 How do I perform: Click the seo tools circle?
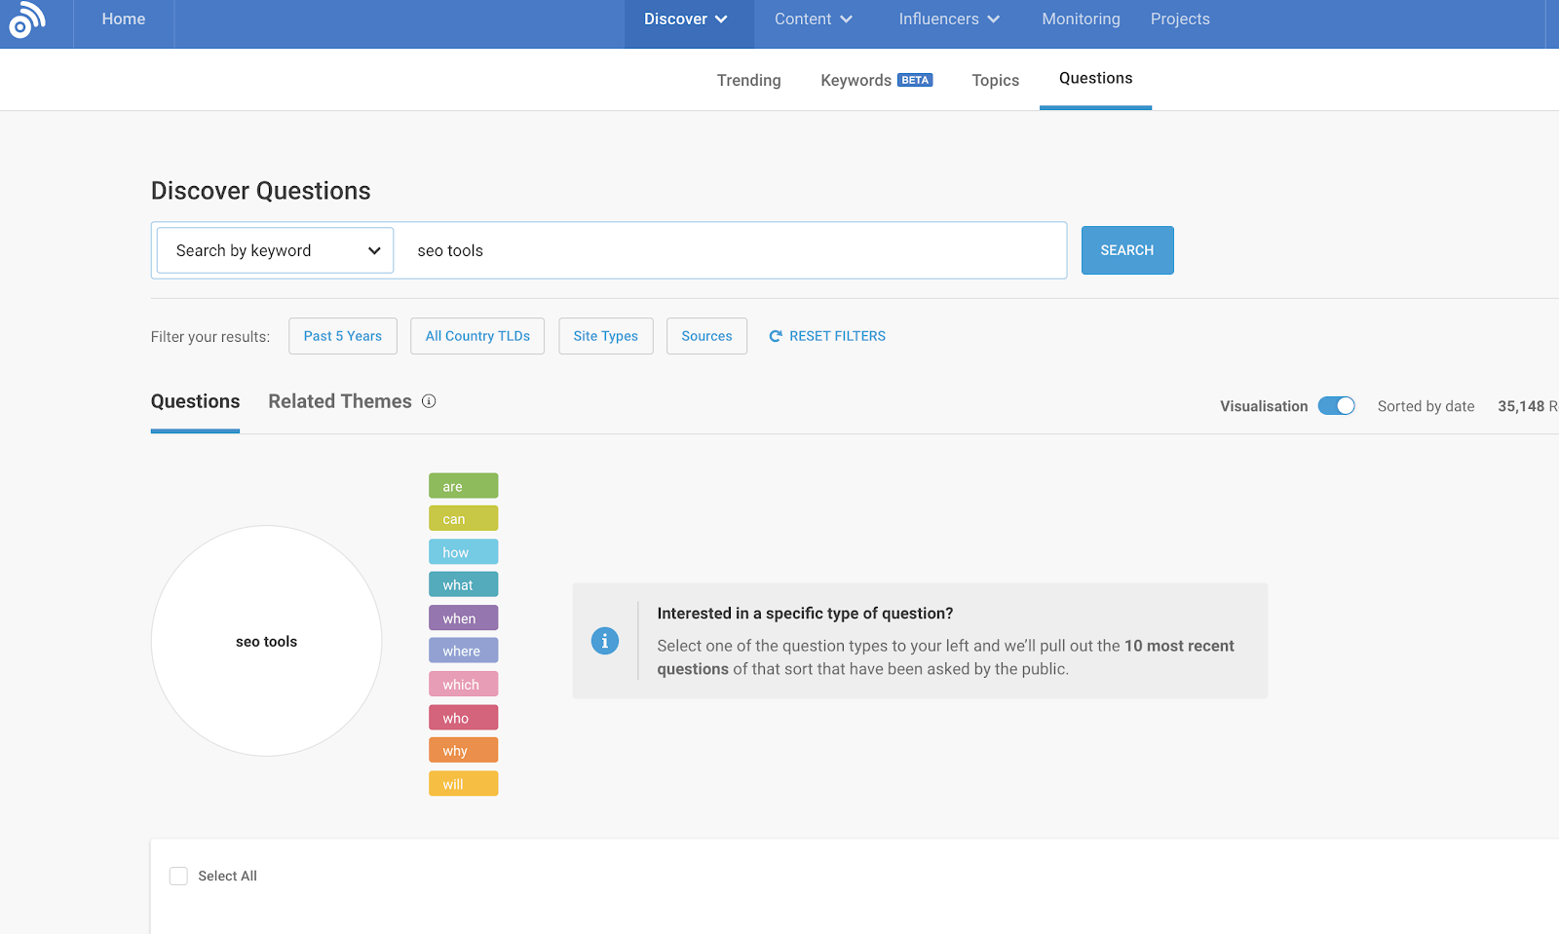pyautogui.click(x=266, y=641)
